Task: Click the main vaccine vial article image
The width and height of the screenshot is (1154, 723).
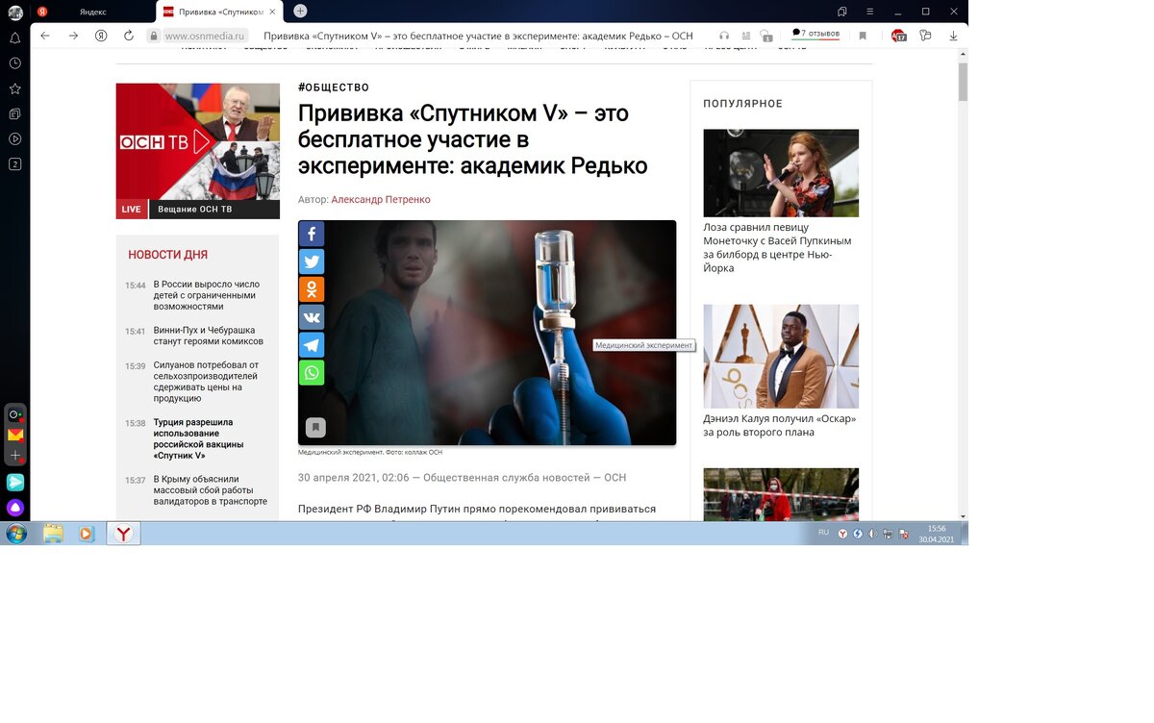Action: 487,333
